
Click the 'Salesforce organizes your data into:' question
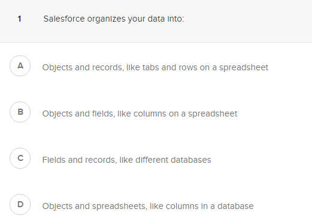pyautogui.click(x=114, y=19)
